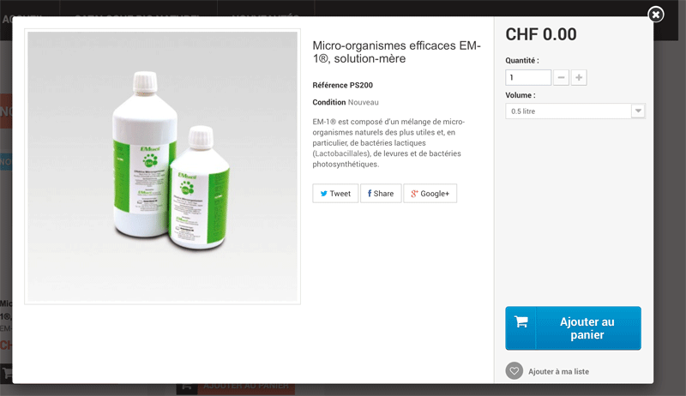Click the heart wishlist icon
This screenshot has height=396, width=686.
[x=514, y=371]
